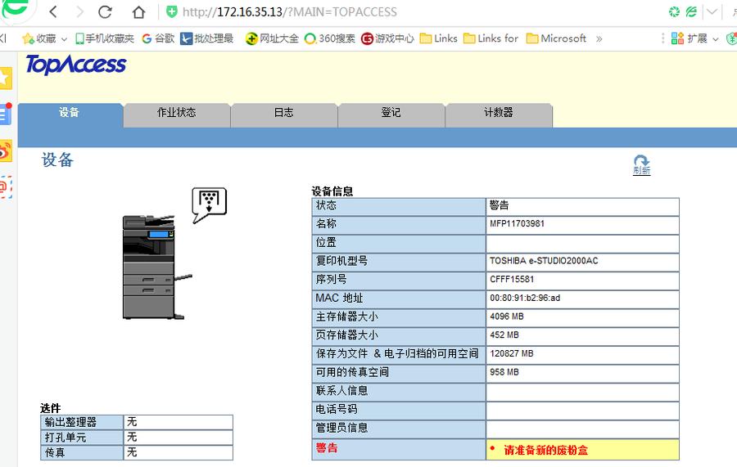737x467 pixels.
Task: Expand address bar dropdown chevron
Action: (x=712, y=11)
